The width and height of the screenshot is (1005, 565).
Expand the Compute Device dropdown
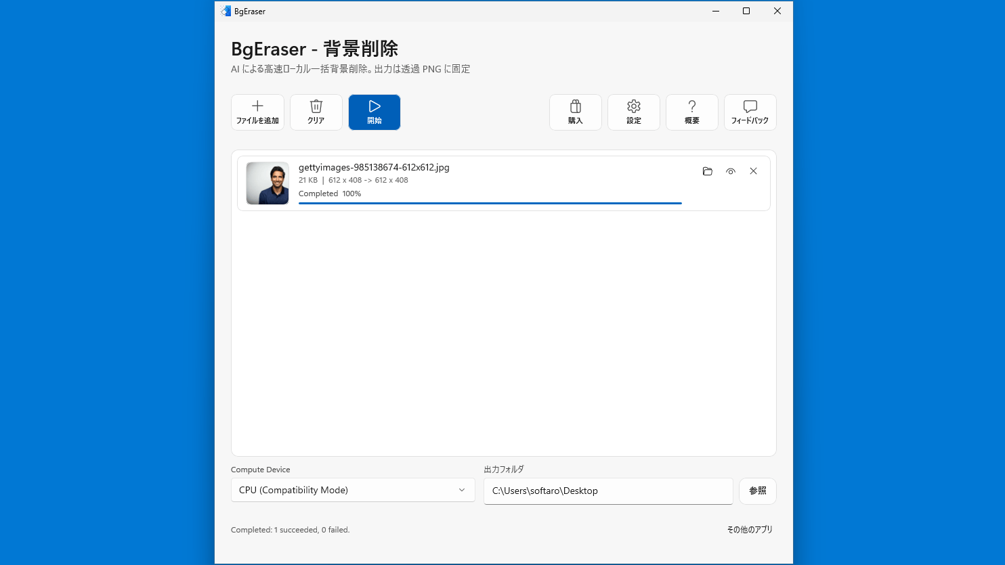coord(353,490)
